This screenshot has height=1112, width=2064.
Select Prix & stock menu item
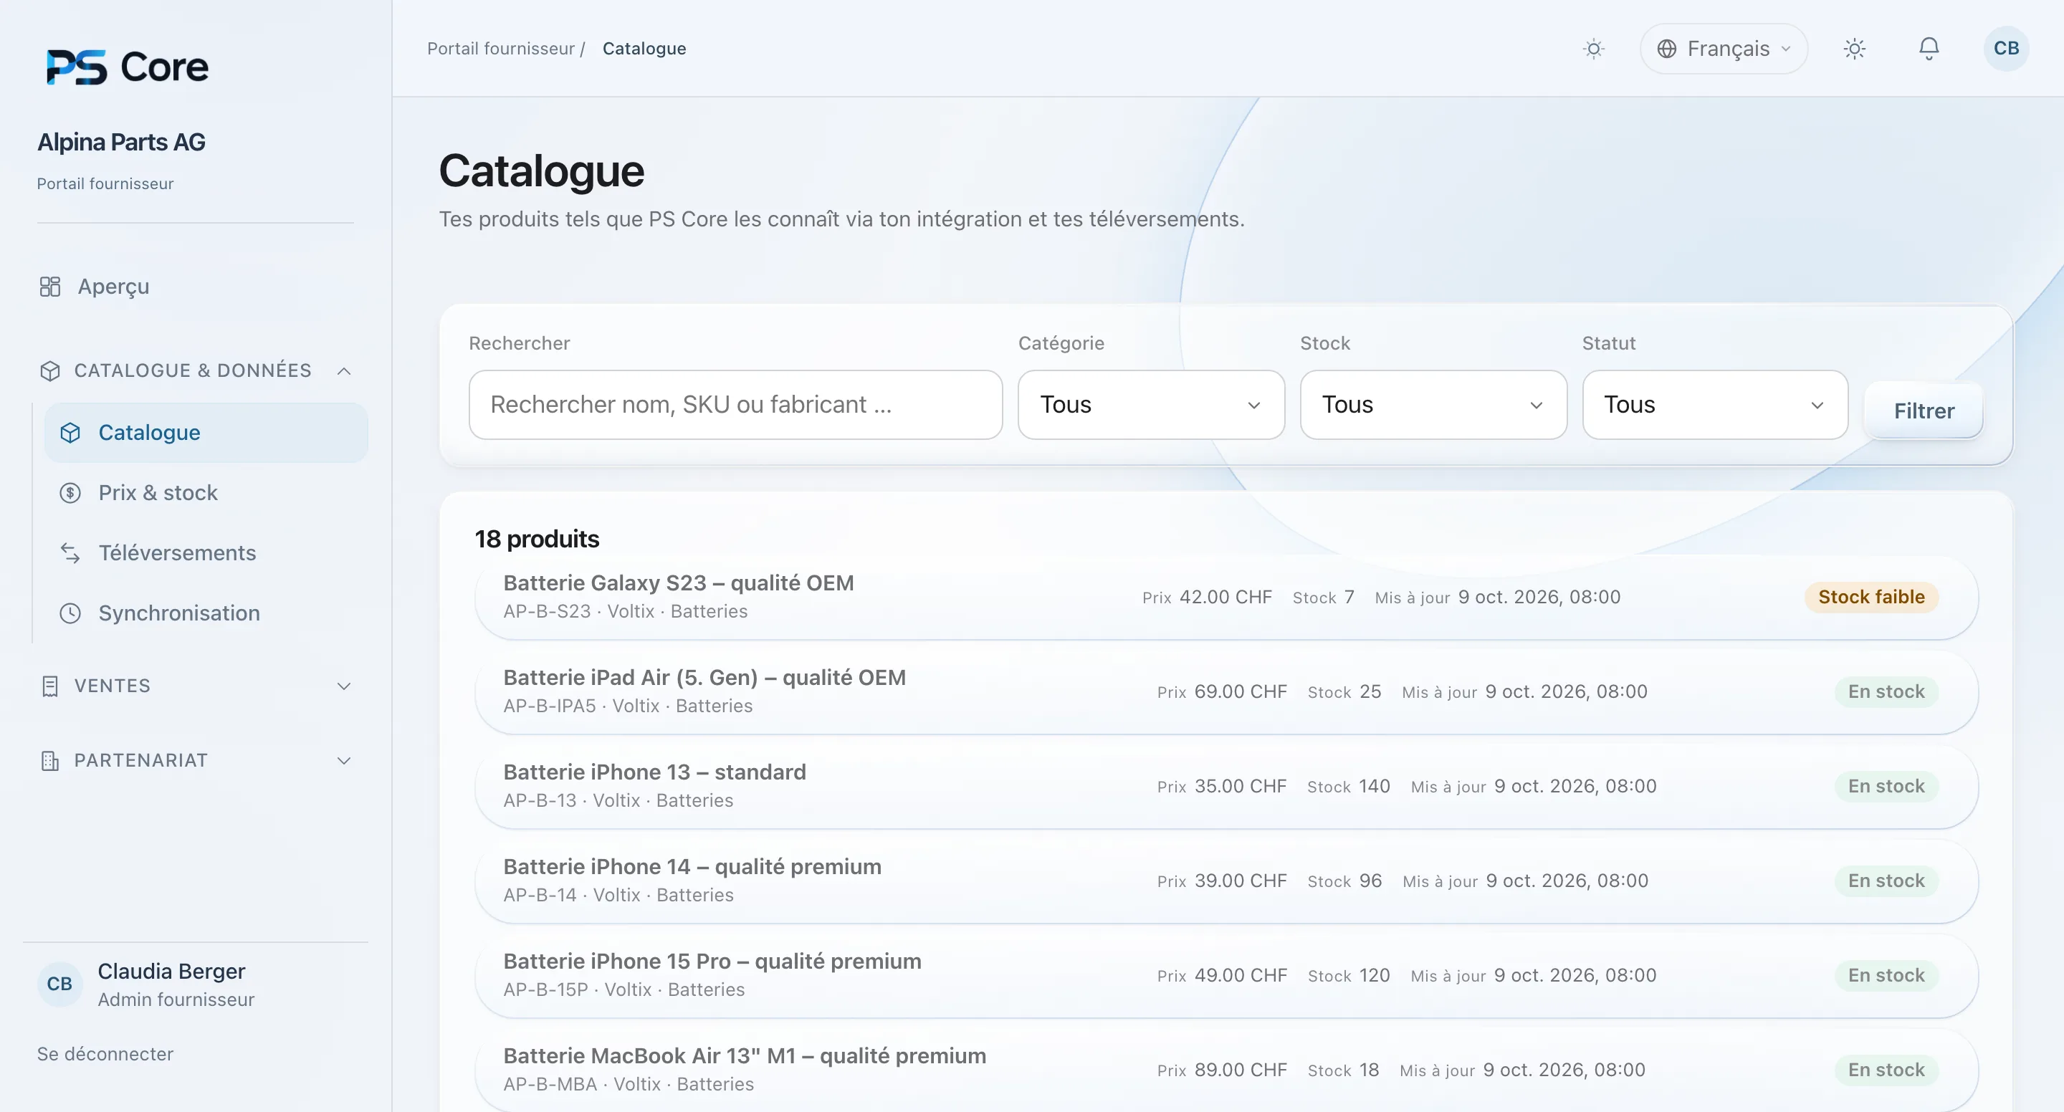(206, 493)
